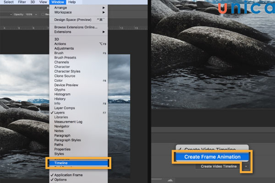275x183 pixels.
Task: Open the Filter menu
Action: (22, 2)
